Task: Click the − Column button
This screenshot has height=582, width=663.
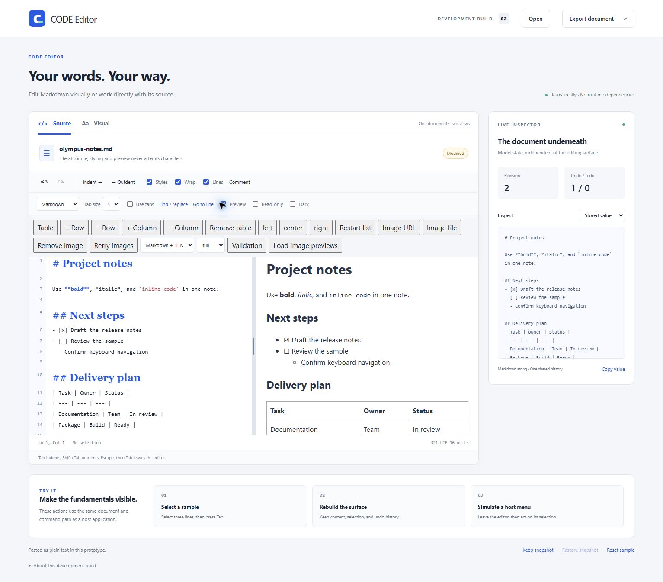Action: [x=183, y=228]
